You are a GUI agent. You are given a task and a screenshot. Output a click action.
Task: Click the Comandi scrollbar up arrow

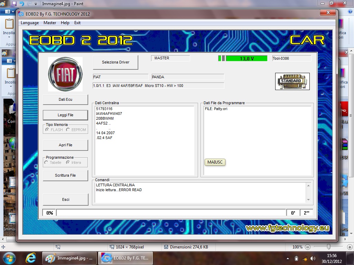tap(308, 186)
